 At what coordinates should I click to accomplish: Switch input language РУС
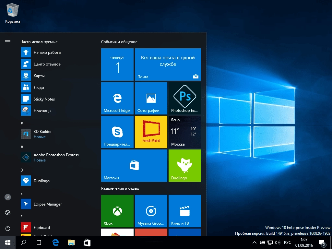point(287,243)
